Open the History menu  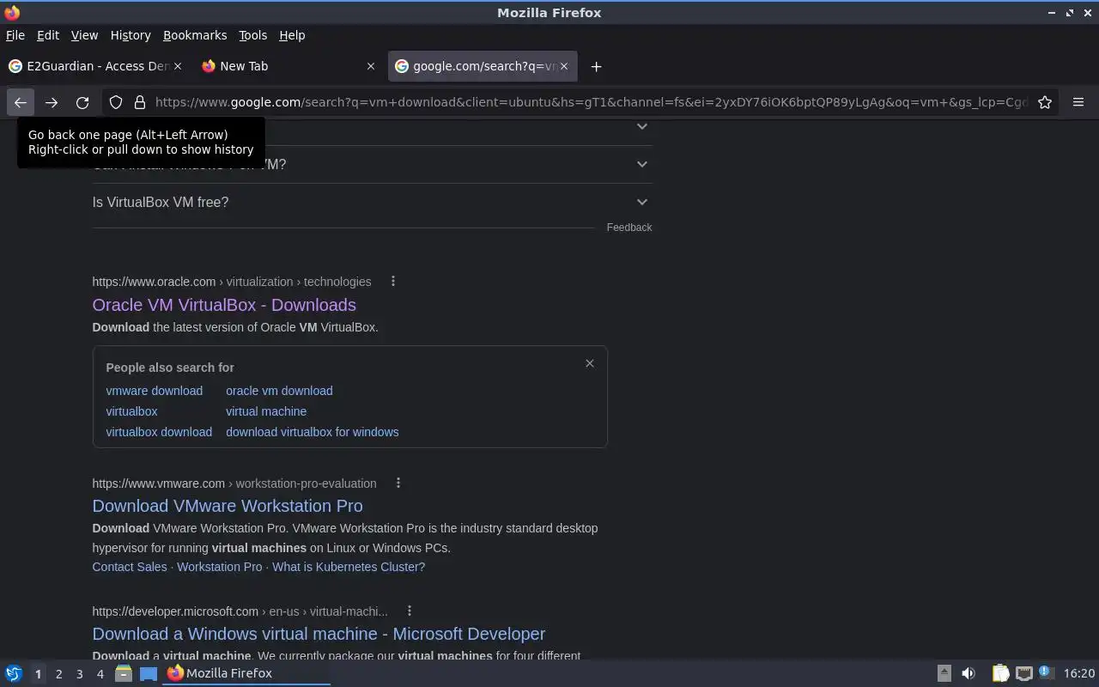click(x=131, y=35)
